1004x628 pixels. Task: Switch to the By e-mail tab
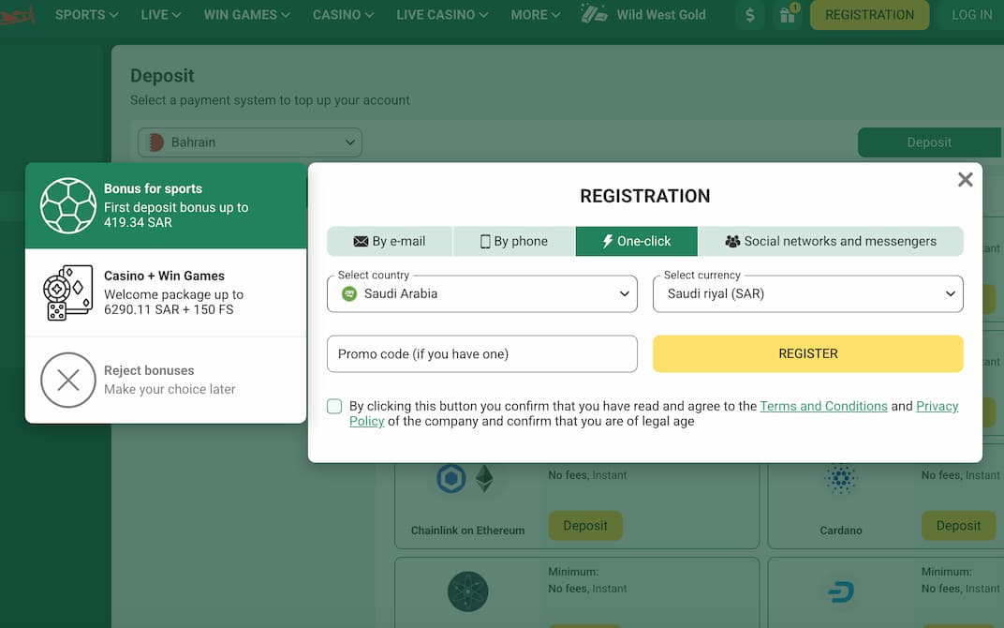390,241
